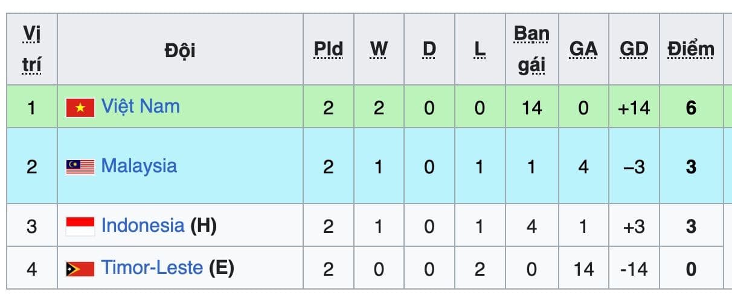Click the L losses column header
Image resolution: width=732 pixels, height=295 pixels.
point(480,50)
